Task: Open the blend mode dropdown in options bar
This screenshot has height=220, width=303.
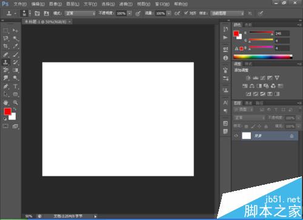Action: point(80,13)
